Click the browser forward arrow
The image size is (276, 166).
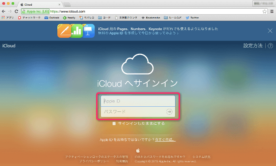click(x=10, y=12)
